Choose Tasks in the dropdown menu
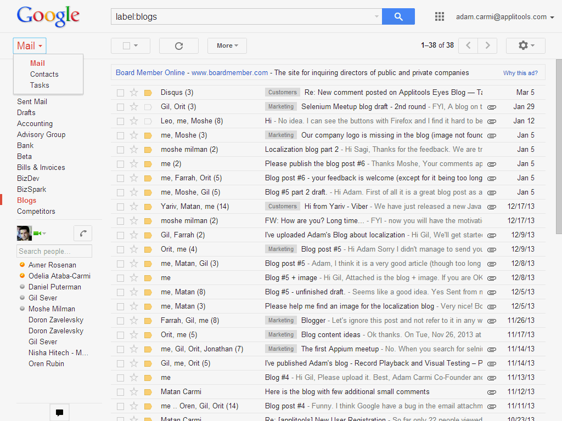This screenshot has height=421, width=562. [40, 85]
